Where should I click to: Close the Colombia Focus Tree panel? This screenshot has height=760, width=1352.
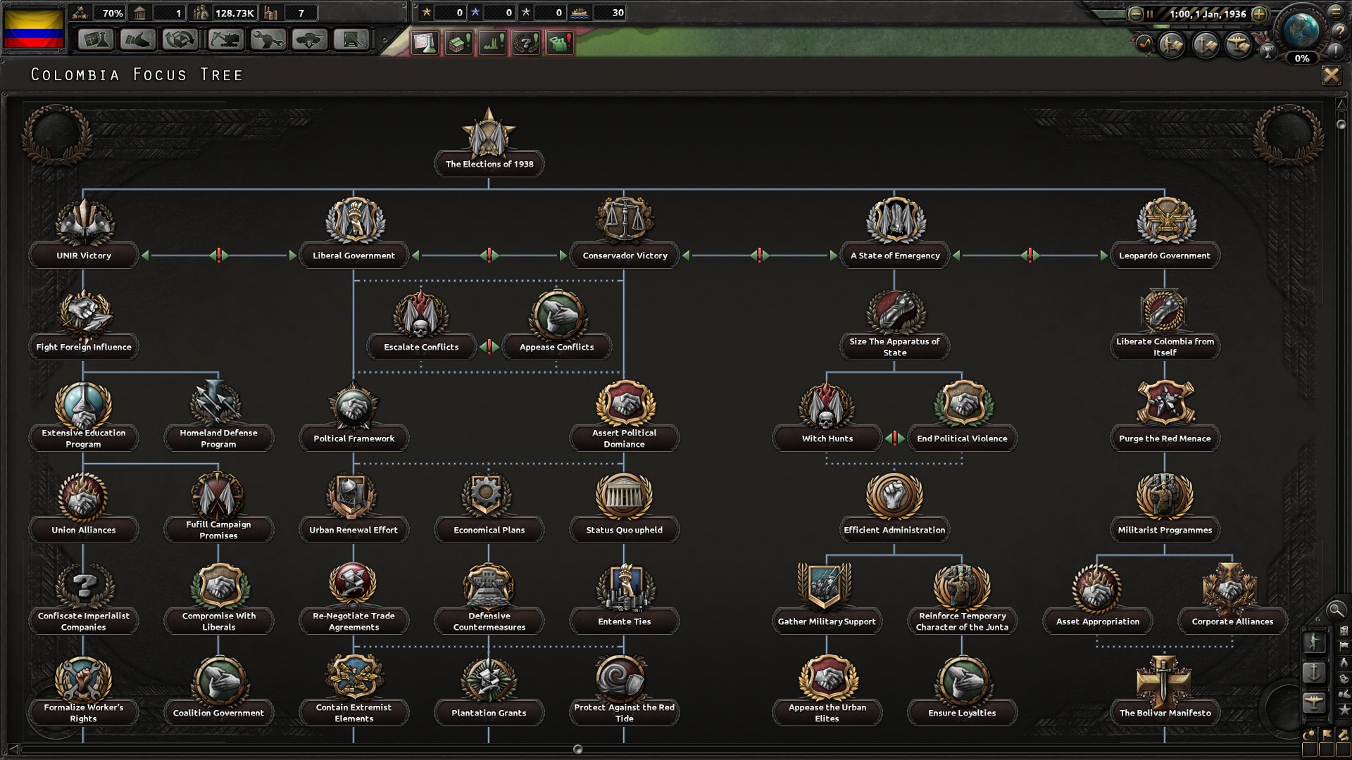coord(1331,75)
